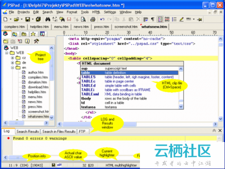Click the pin window icon
Viewport: 225px width, 169px height.
point(200,19)
